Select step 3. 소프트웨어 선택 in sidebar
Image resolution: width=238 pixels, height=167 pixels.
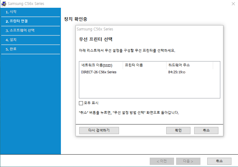click(x=30, y=30)
